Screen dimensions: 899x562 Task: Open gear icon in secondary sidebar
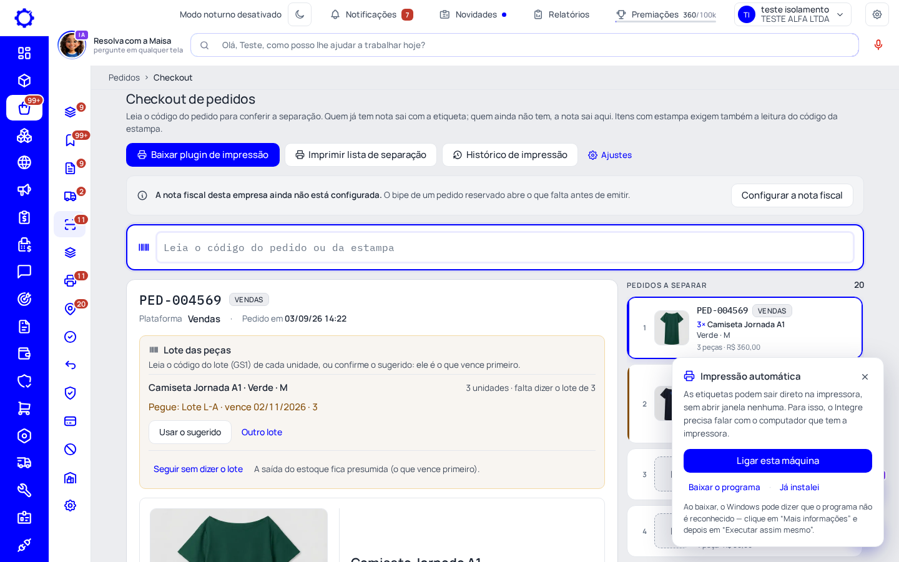pyautogui.click(x=71, y=505)
